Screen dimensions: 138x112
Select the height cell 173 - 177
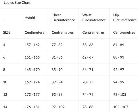point(32,94)
